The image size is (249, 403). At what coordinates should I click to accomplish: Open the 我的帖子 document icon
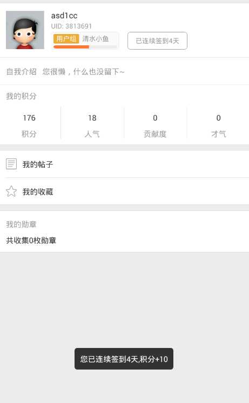(11, 163)
